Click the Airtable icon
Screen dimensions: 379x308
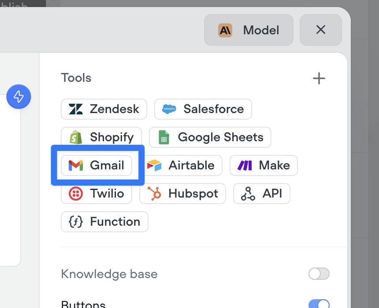coord(155,165)
